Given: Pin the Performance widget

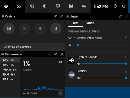Looking at the screenshot, I should (55, 54).
